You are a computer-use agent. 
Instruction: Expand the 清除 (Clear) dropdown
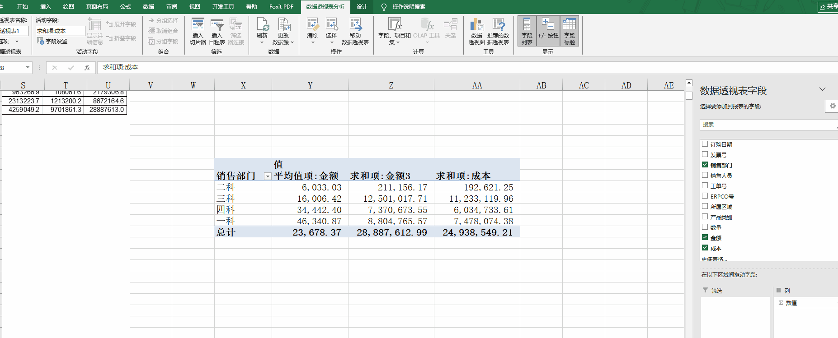[312, 42]
